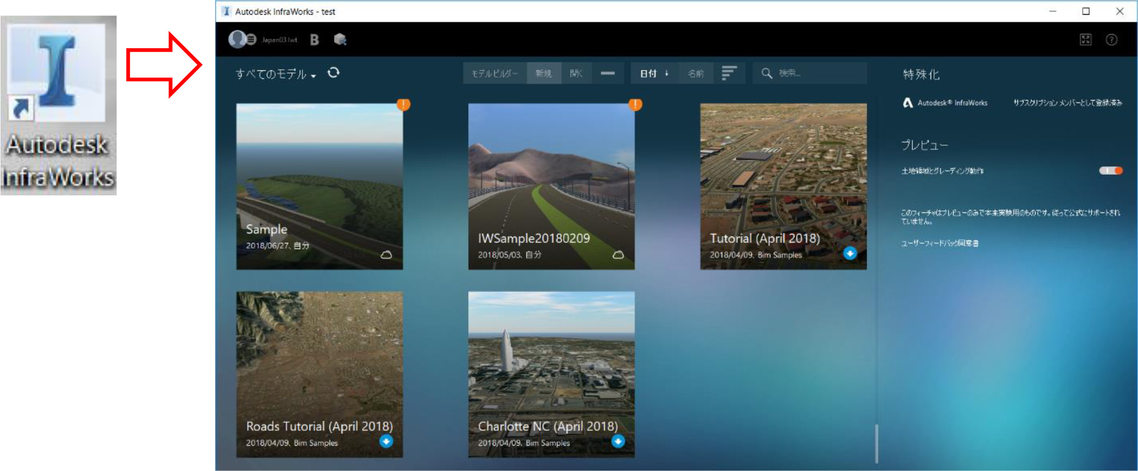Open the ユーザーフィードバック同意書 link
This screenshot has height=471, width=1138.
939,243
